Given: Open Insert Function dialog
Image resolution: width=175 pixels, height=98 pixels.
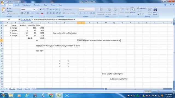Looking at the screenshot, I should (30, 20).
